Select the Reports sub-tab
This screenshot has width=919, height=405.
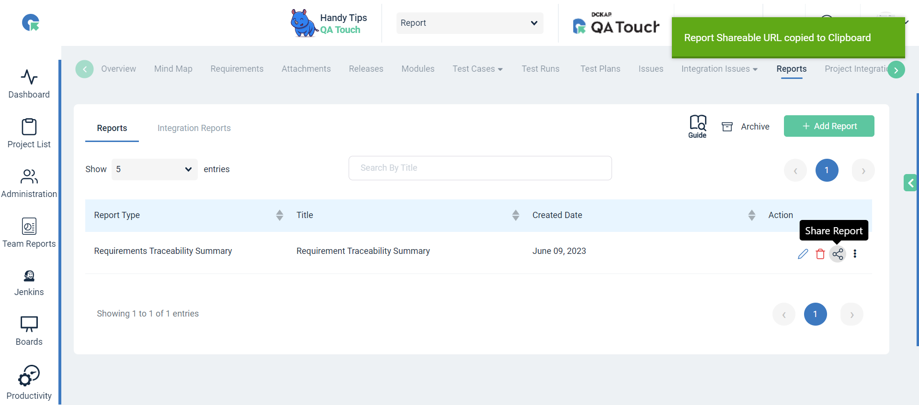(x=112, y=128)
